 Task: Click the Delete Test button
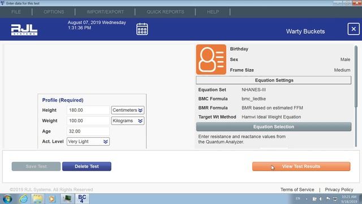tap(87, 166)
